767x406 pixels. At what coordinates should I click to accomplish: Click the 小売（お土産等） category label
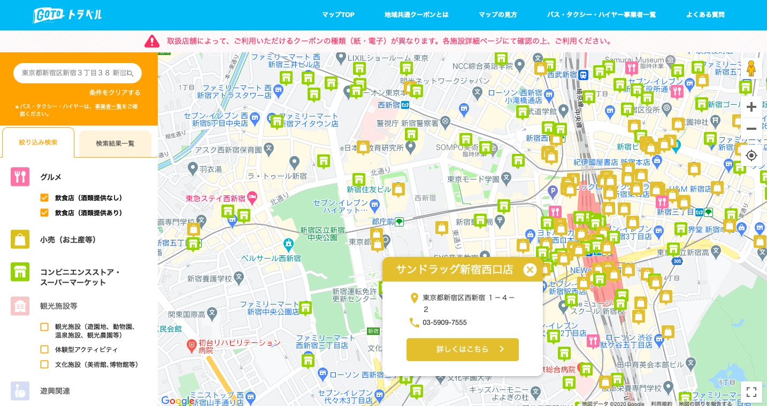point(68,240)
